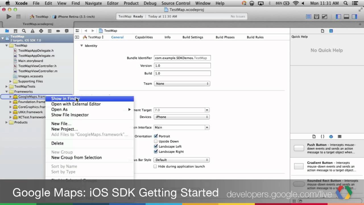Image resolution: width=364 pixels, height=205 pixels.
Task: Choose Open with External Editor
Action: (90, 104)
